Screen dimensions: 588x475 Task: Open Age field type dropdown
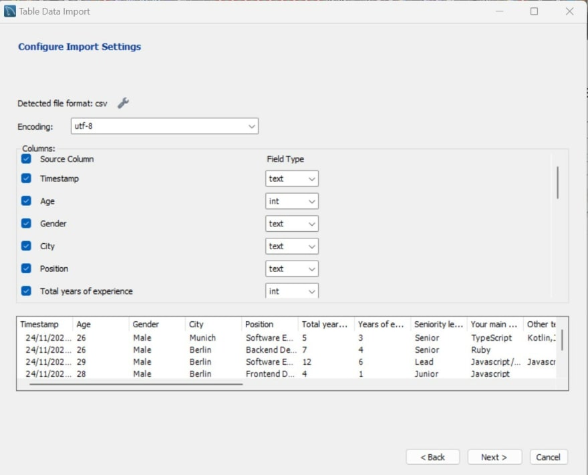tap(292, 201)
